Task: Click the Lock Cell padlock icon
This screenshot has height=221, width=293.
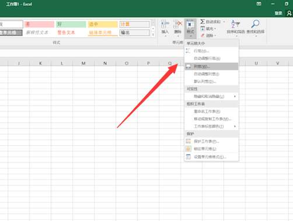Action: 188,149
